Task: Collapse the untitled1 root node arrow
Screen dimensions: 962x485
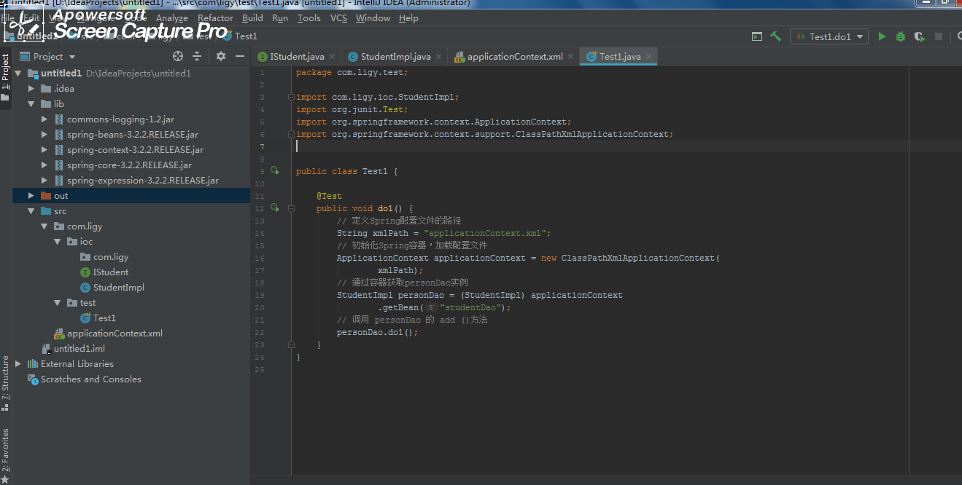Action: tap(18, 74)
